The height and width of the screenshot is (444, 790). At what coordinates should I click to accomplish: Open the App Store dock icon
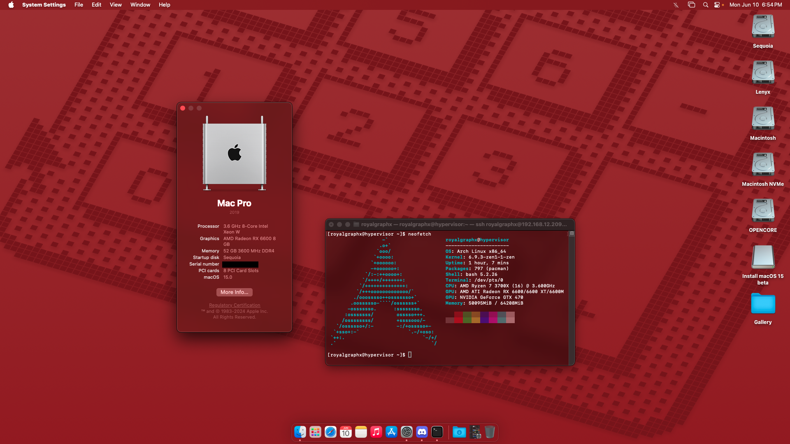click(391, 432)
